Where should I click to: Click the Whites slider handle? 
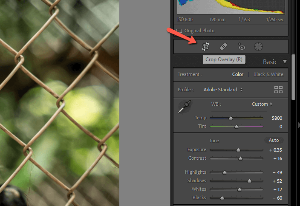(x=239, y=189)
